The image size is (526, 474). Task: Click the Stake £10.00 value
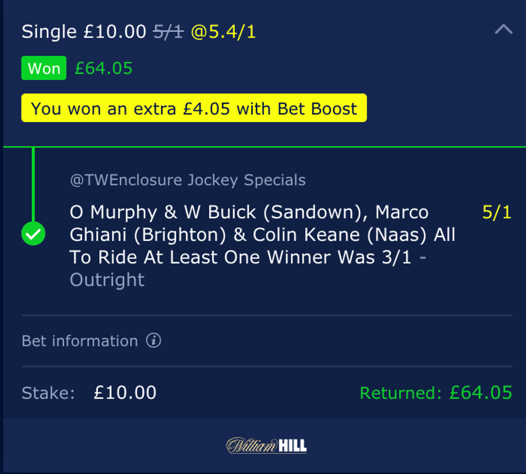[125, 392]
